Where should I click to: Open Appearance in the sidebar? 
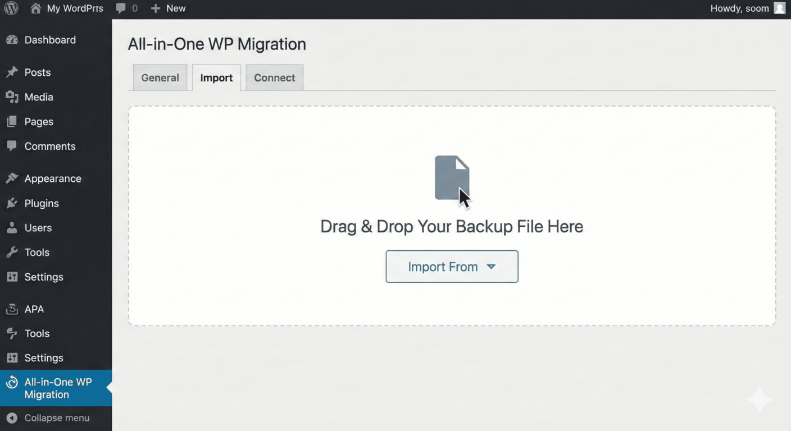pyautogui.click(x=53, y=178)
